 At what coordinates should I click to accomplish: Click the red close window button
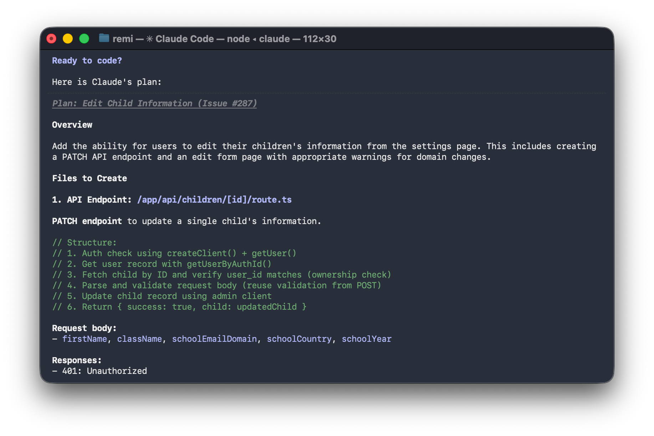(51, 39)
